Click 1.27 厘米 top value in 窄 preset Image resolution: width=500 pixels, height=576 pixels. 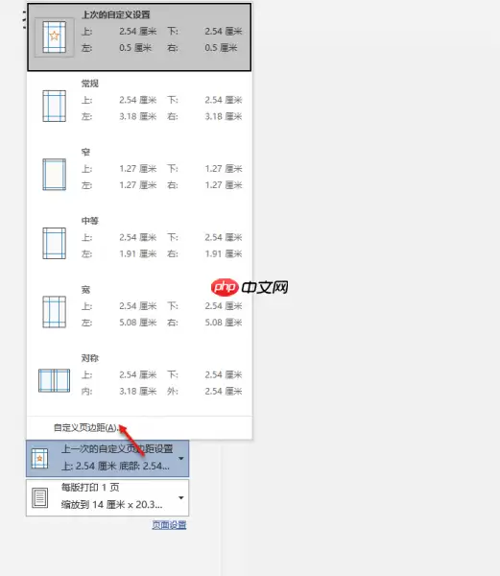click(137, 169)
